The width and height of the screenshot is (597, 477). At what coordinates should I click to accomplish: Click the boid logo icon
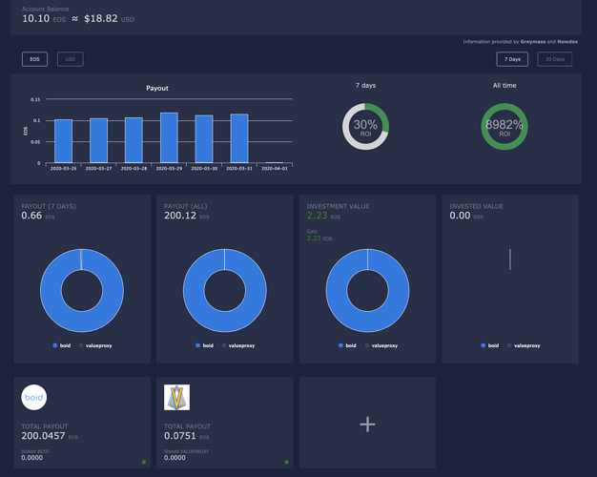(x=34, y=398)
